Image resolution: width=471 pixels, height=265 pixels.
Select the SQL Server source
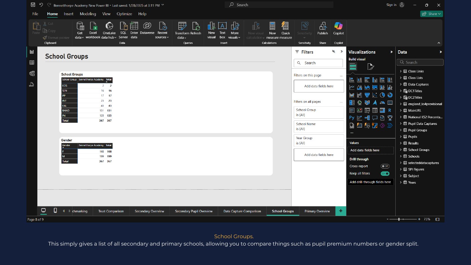tap(123, 30)
